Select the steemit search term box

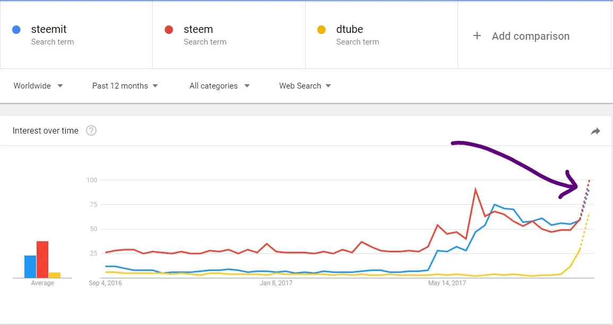click(x=76, y=35)
